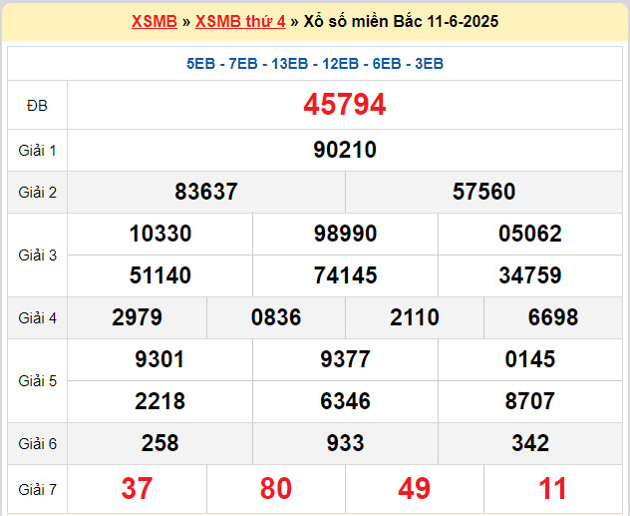Viewport: 630px width, 516px height.
Task: Select fifth prize number 8707
Action: point(530,401)
